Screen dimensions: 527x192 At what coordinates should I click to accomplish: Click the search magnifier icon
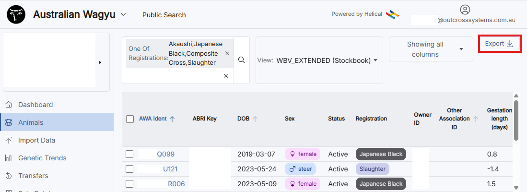coord(242,60)
